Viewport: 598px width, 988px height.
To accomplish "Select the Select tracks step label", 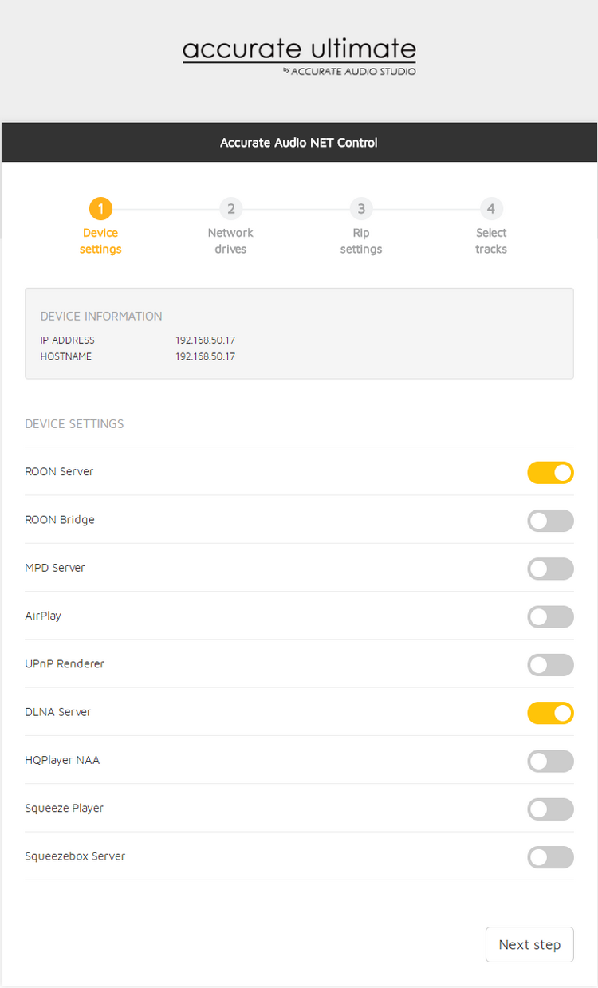I will point(491,241).
